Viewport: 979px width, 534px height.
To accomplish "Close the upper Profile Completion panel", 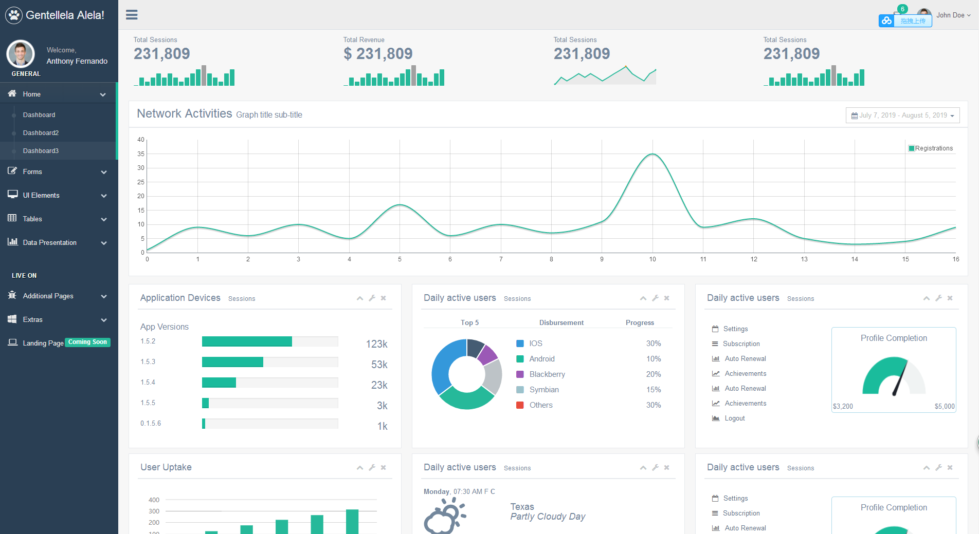I will 950,298.
